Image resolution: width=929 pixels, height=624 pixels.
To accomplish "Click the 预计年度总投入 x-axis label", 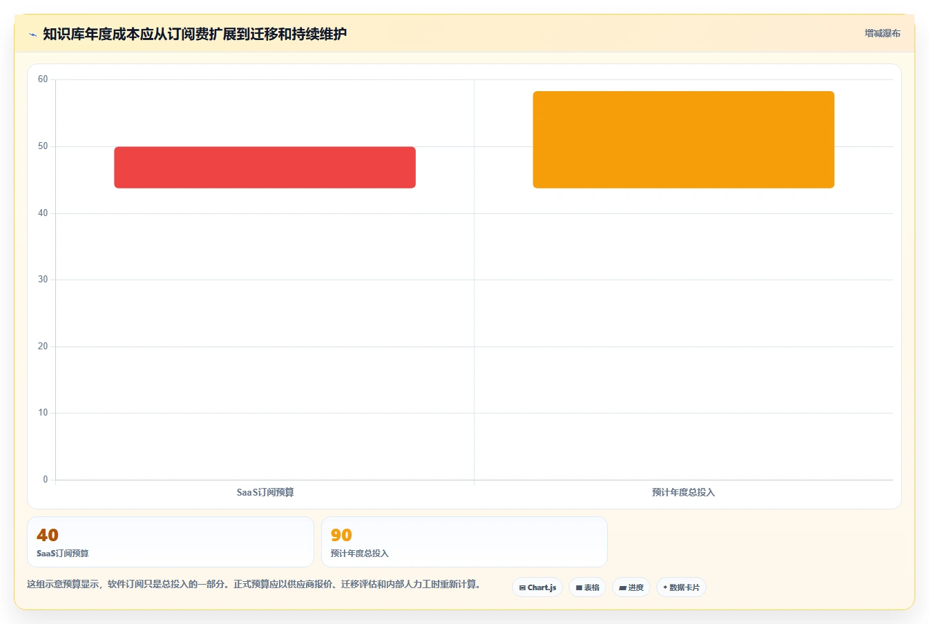I will coord(683,492).
